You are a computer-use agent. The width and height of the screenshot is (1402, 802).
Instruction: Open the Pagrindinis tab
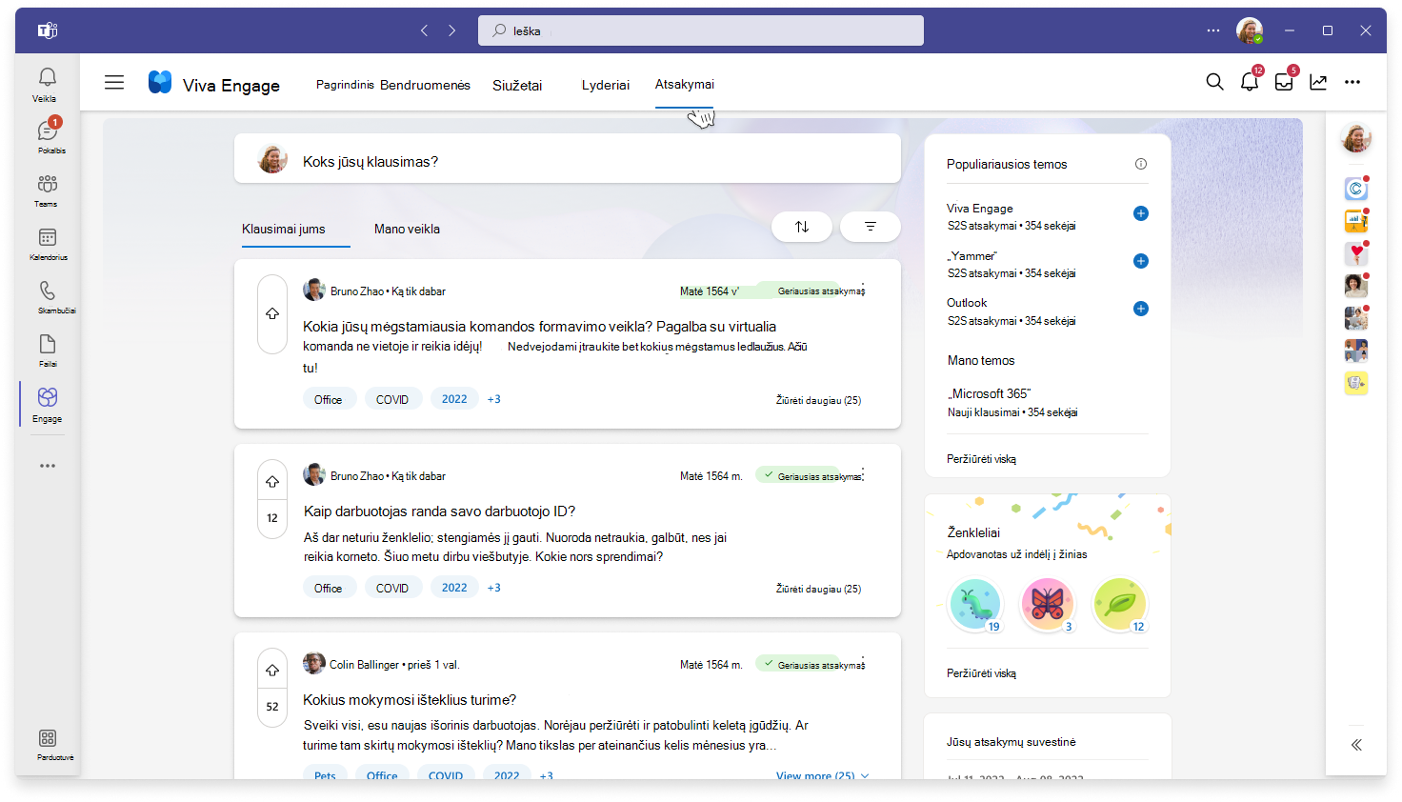pos(345,85)
